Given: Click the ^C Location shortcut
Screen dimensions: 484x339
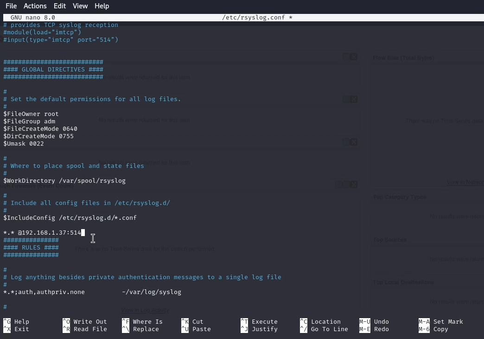Looking at the screenshot, I should click(320, 322).
